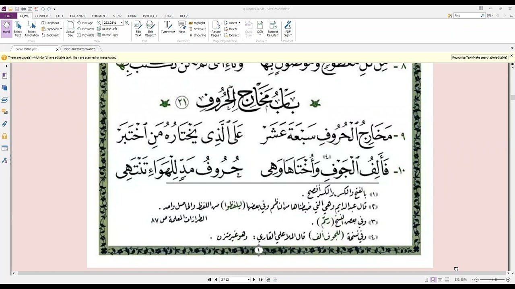
Task: Extract pages with the Extract tool
Action: pyautogui.click(x=231, y=35)
